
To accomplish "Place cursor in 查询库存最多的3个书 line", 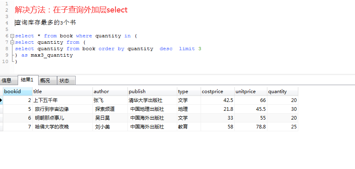I will tap(45, 23).
